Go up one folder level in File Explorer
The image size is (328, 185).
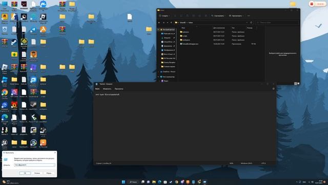pos(171,23)
